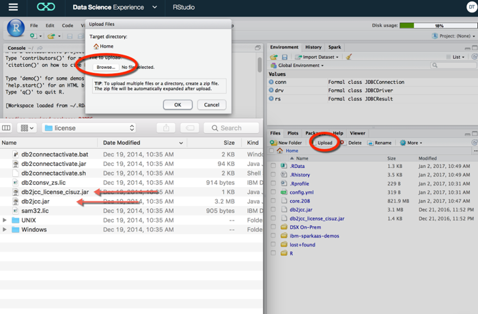The image size is (478, 314).
Task: Click the conn variable icon in Environment
Action: pos(271,82)
